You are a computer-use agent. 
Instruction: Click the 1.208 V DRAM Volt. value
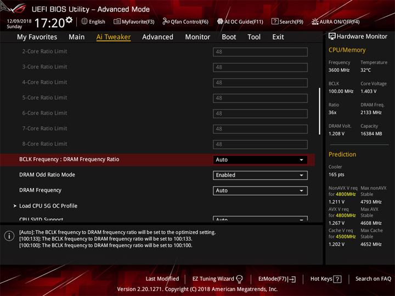(x=336, y=134)
